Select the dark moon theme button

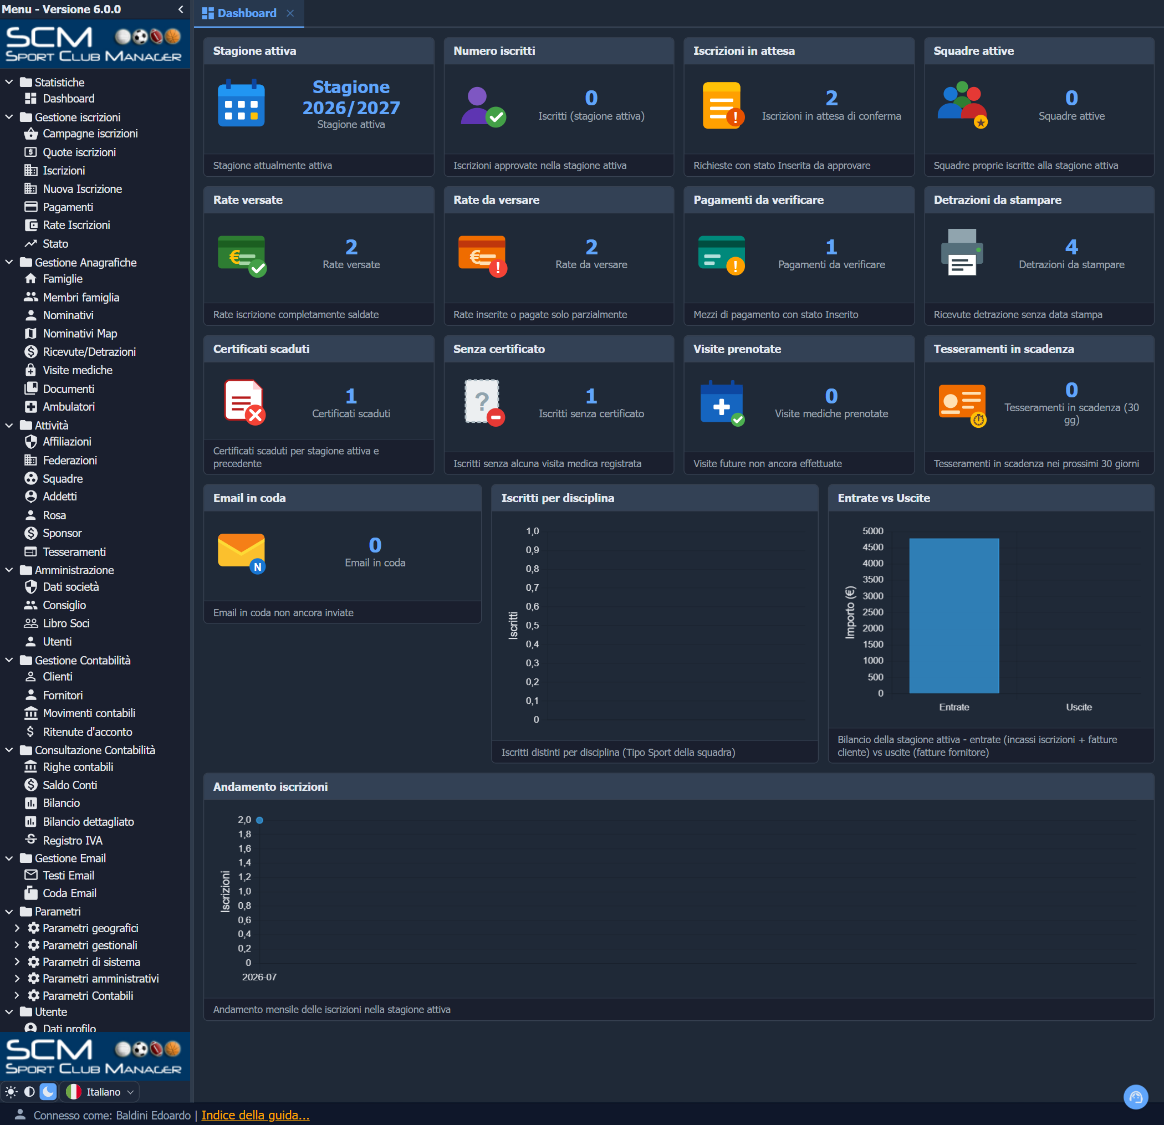(48, 1092)
